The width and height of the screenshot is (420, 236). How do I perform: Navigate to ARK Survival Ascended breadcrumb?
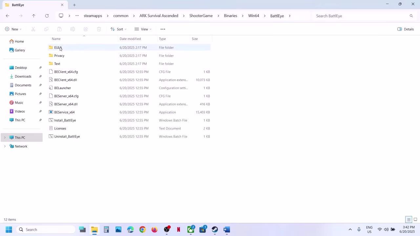point(159,16)
